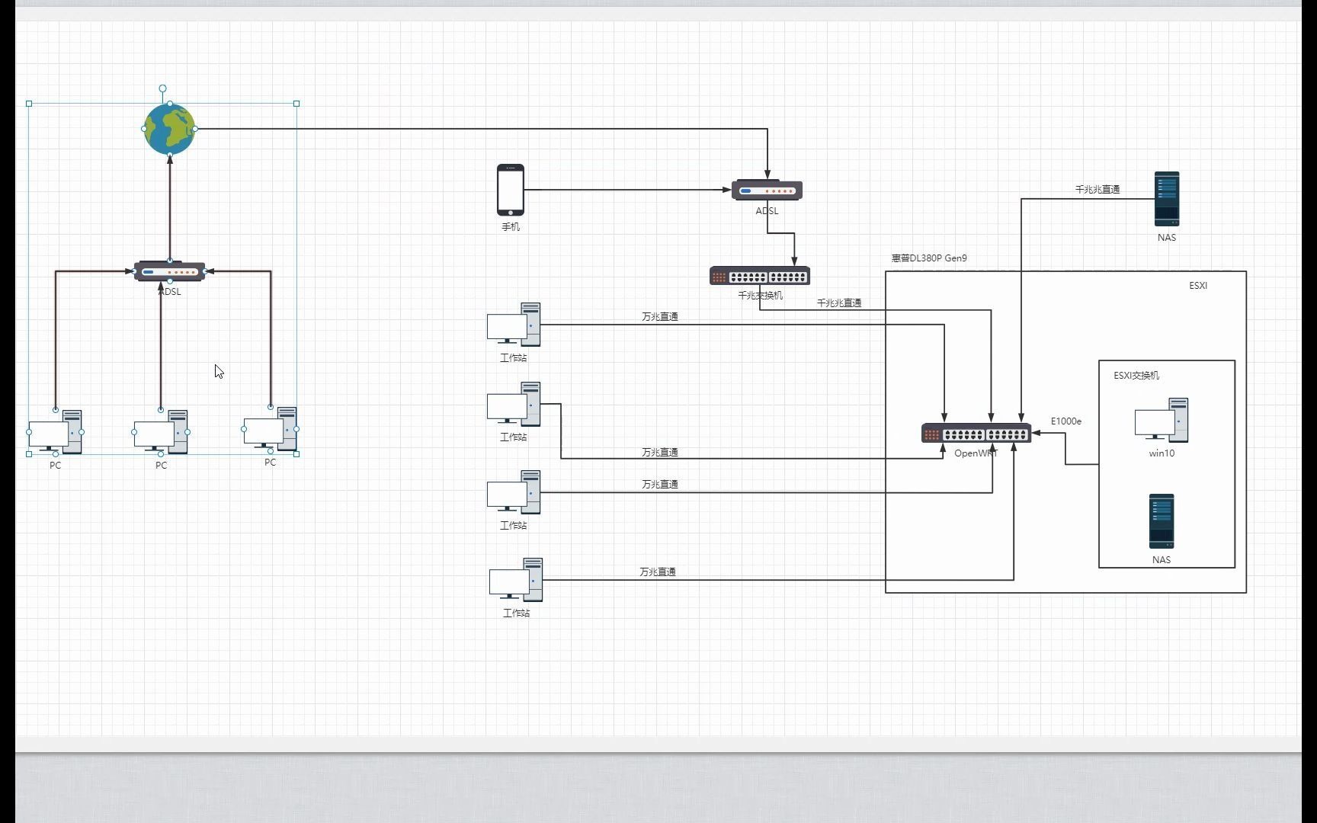Click the 手机 label

point(511,227)
